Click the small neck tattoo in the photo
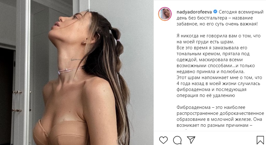Image resolution: width=266 pixels, height=145 pixels. (x=76, y=60)
